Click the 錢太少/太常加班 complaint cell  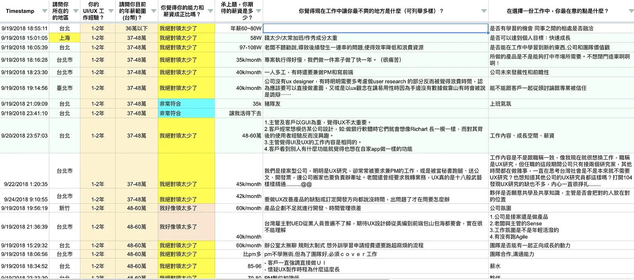376,38
